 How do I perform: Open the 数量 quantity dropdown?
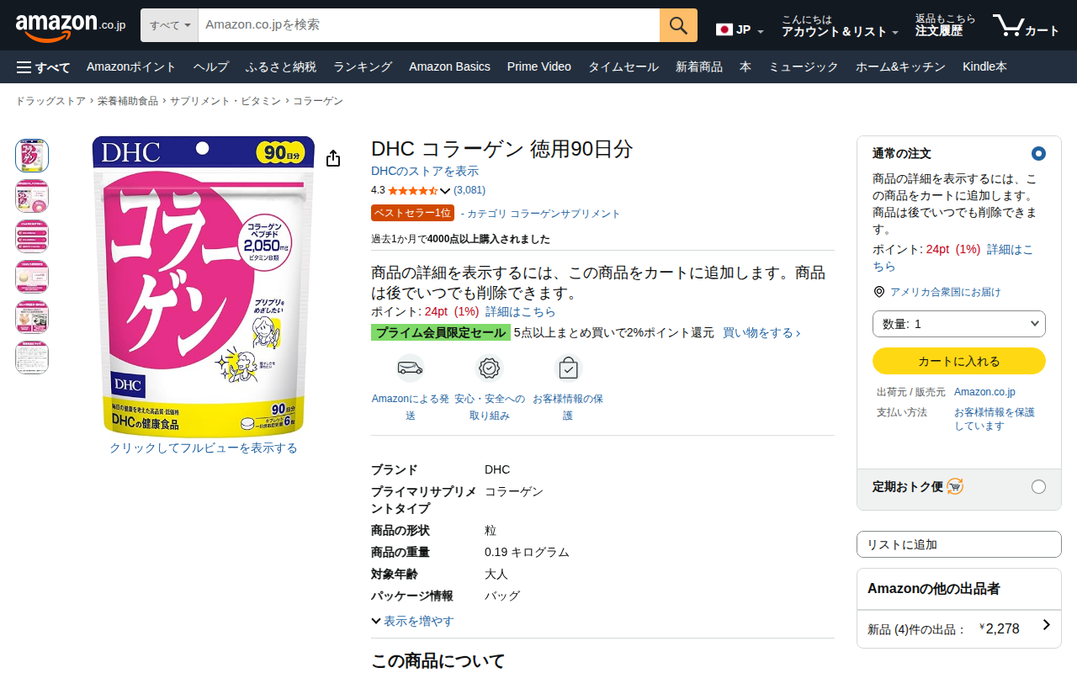click(x=959, y=324)
